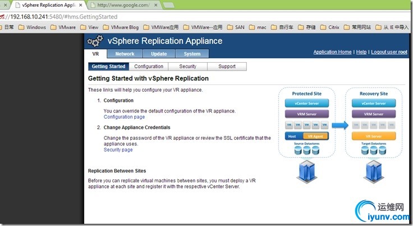The image size is (413, 226).
Task: Click the Protected Site vCenter Server box
Action: coord(307,103)
